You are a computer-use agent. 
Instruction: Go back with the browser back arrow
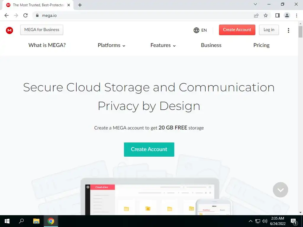[7, 15]
